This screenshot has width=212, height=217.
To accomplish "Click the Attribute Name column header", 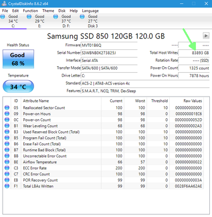I will 36,101.
